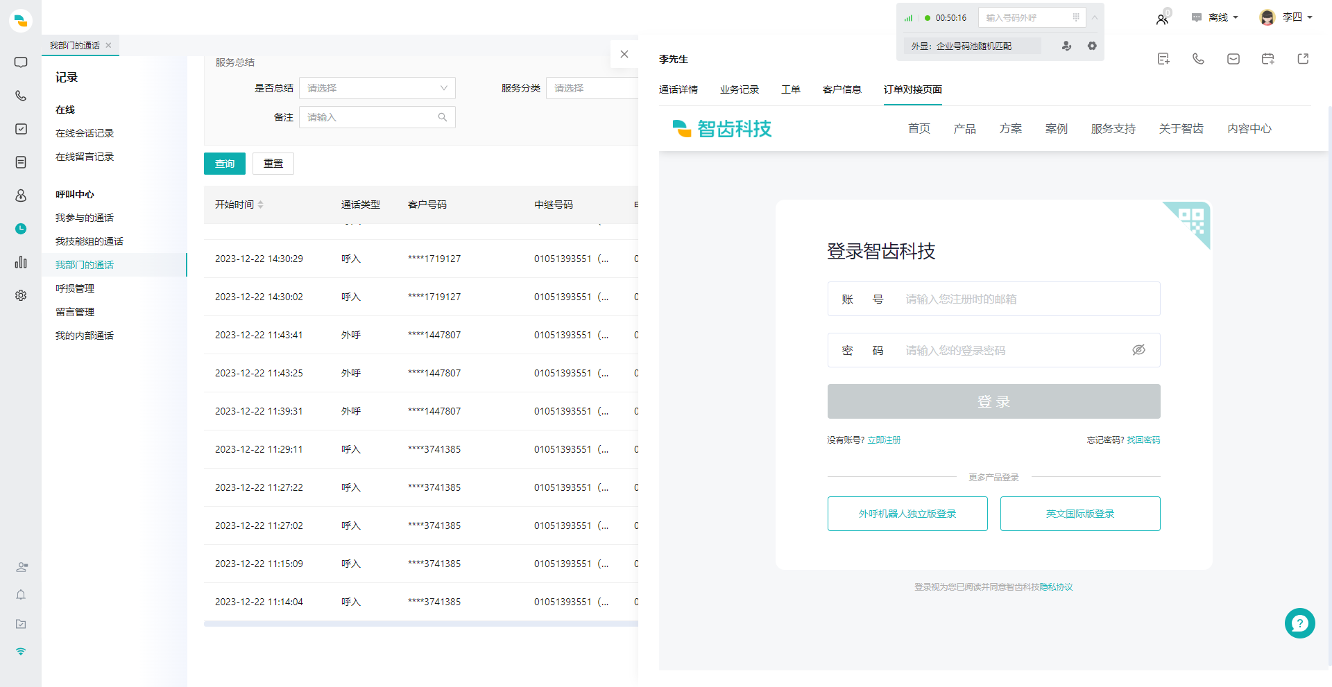
Task: Open the 隐私协议 link
Action: [x=1056, y=586]
